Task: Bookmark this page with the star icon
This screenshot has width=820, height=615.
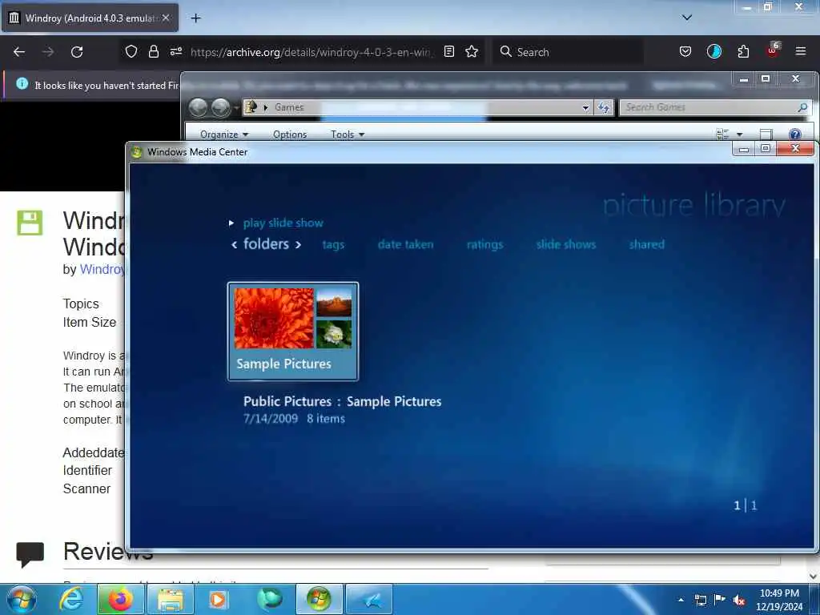Action: tap(472, 51)
